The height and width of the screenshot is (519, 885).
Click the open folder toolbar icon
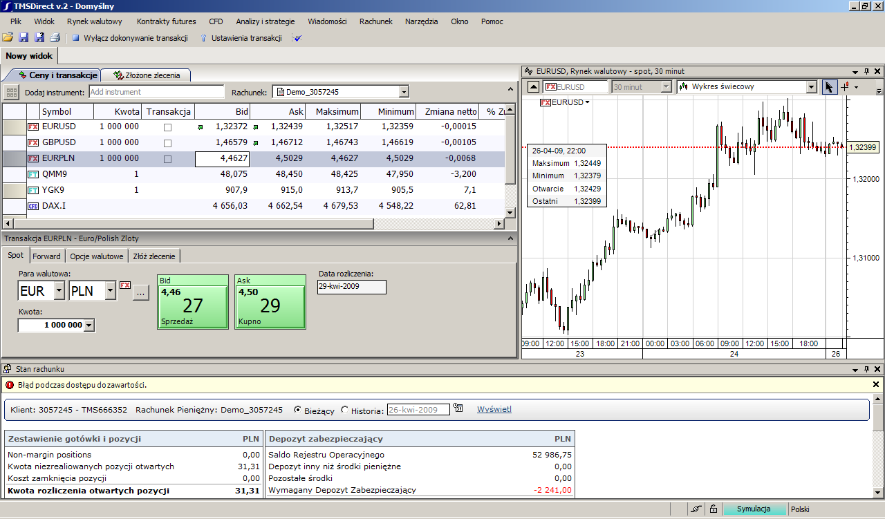8,38
